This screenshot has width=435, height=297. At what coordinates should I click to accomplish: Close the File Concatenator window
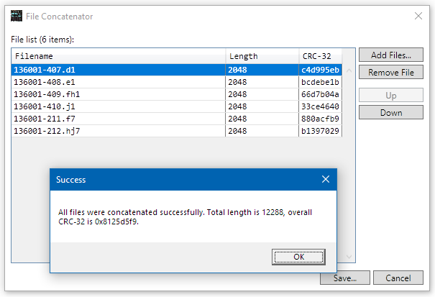coord(418,16)
